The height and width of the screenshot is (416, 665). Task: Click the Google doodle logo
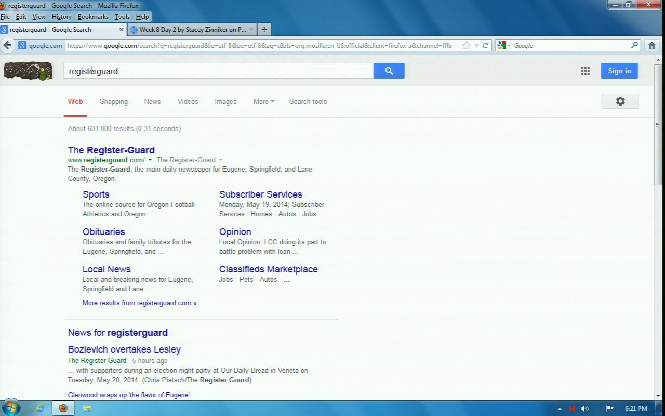pyautogui.click(x=28, y=71)
